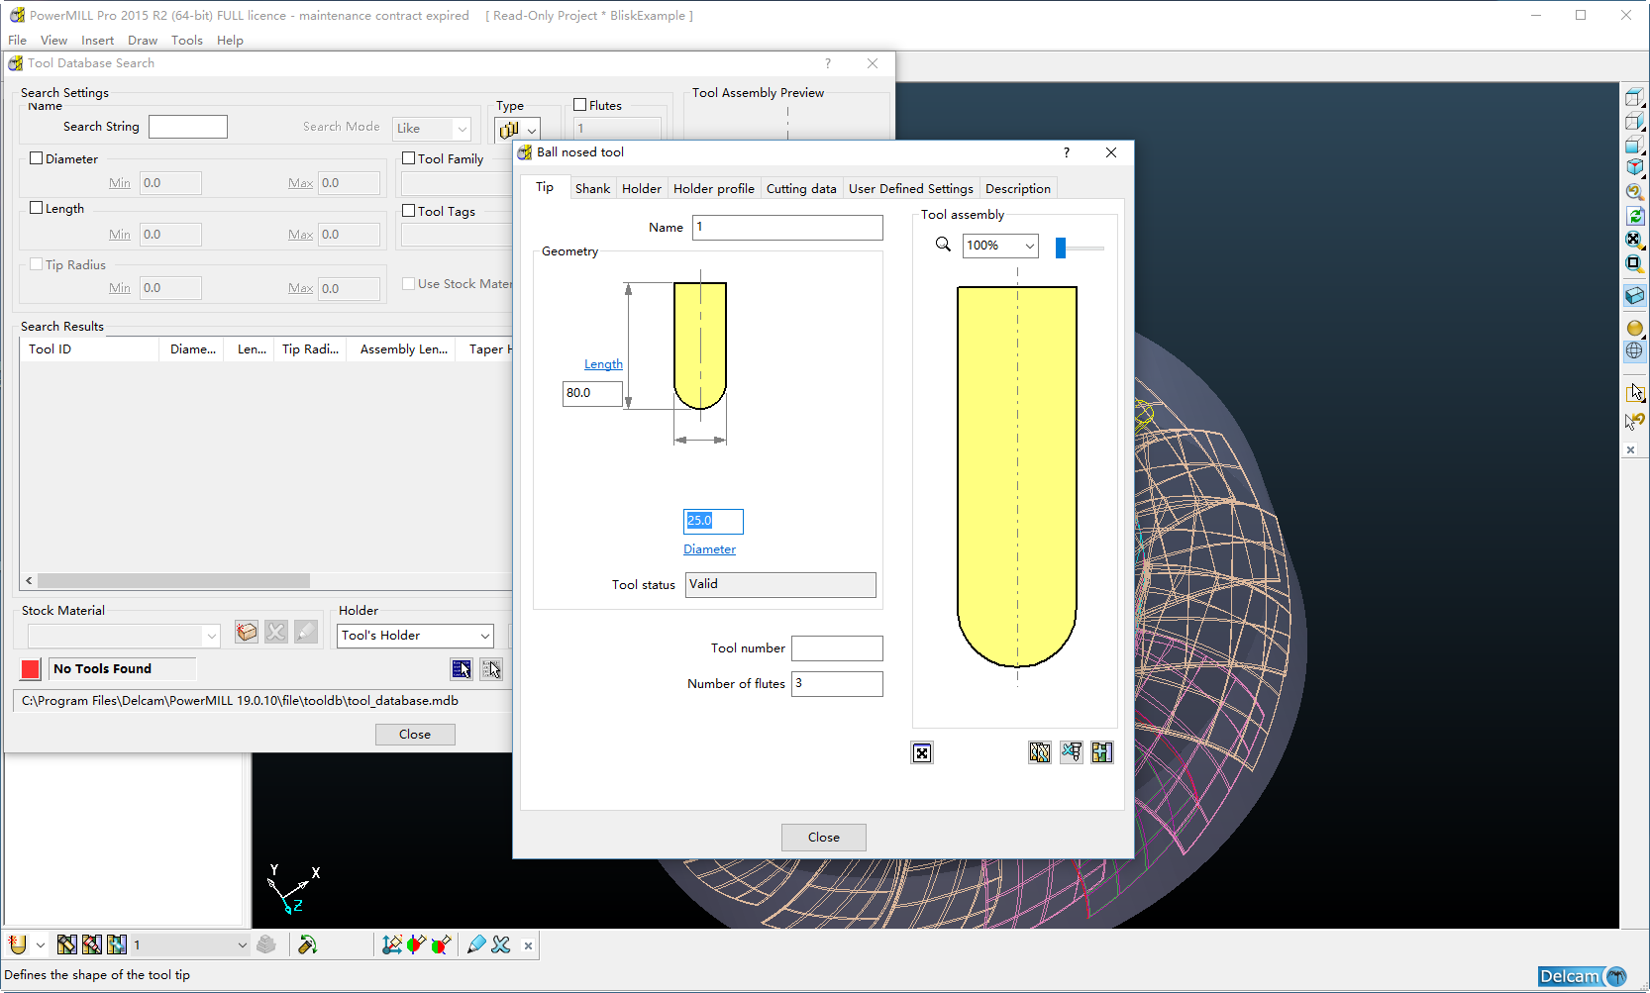Image resolution: width=1650 pixels, height=993 pixels.
Task: Open the Tools menu
Action: (187, 41)
